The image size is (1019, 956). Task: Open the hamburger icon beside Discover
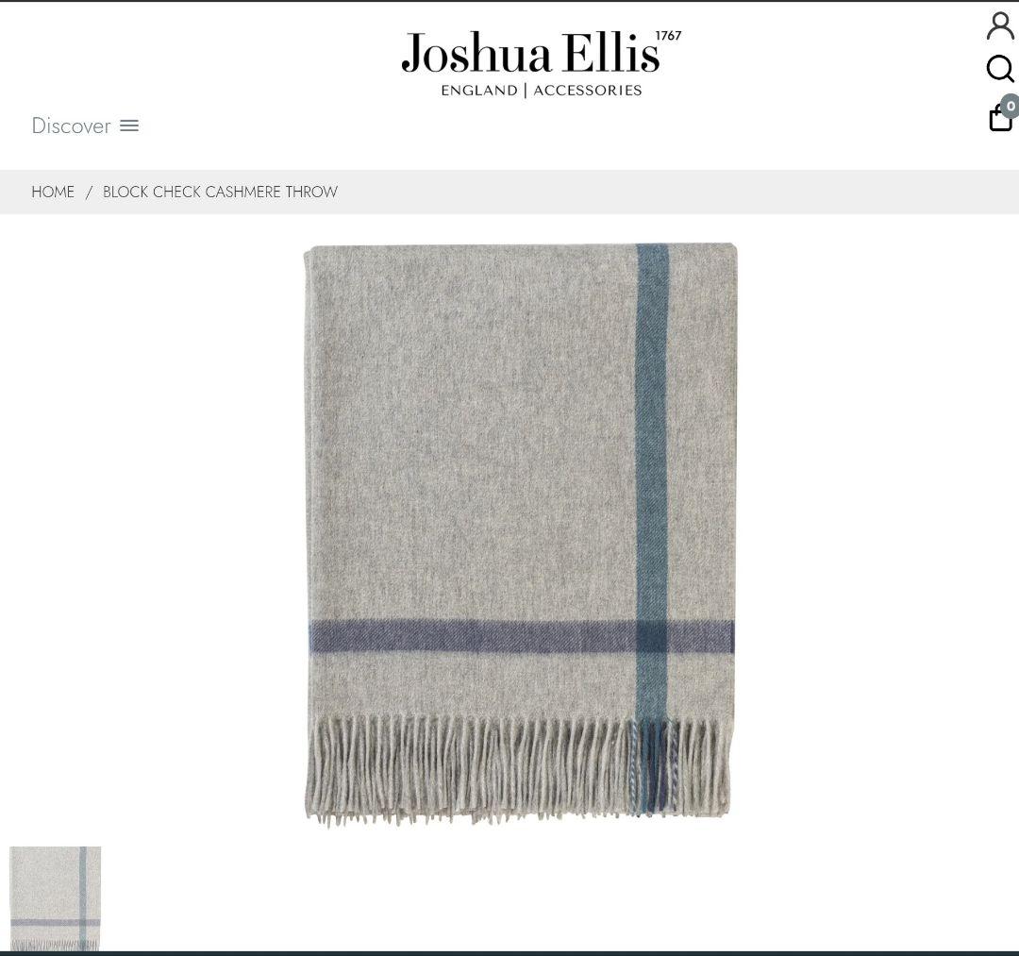pos(129,126)
